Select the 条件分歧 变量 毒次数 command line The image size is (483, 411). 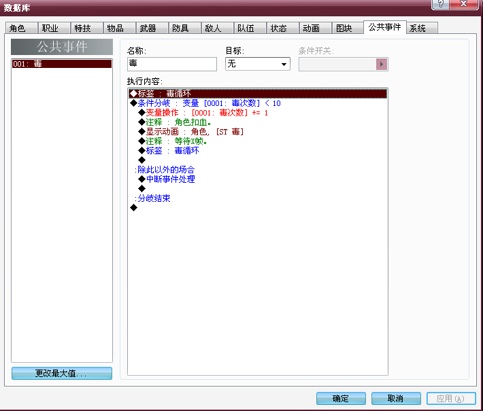pos(258,103)
